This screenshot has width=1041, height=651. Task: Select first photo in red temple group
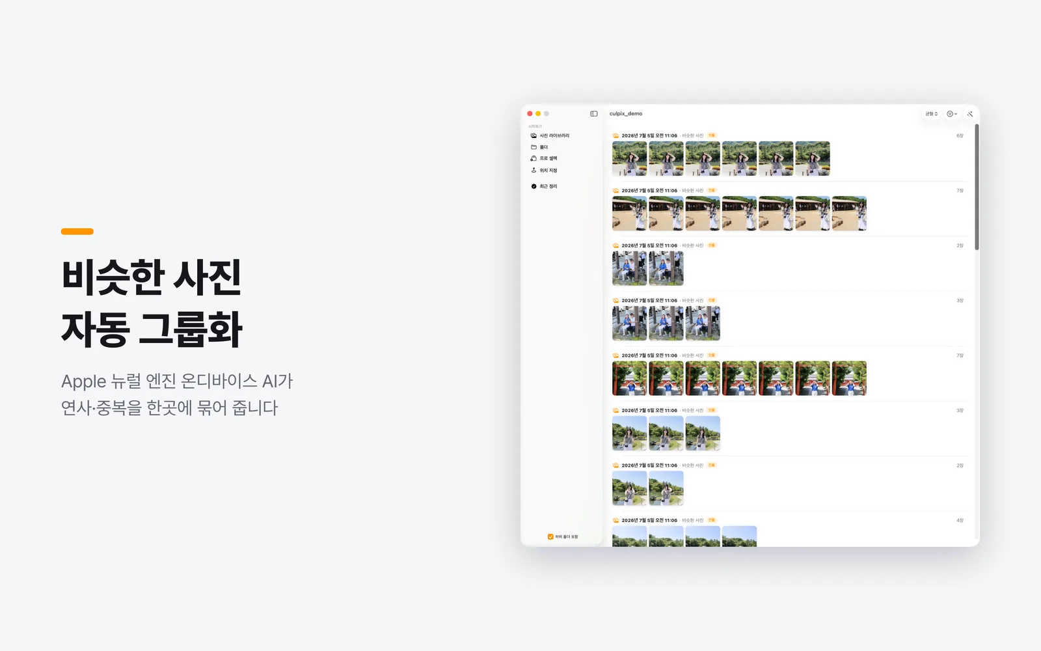tap(630, 379)
